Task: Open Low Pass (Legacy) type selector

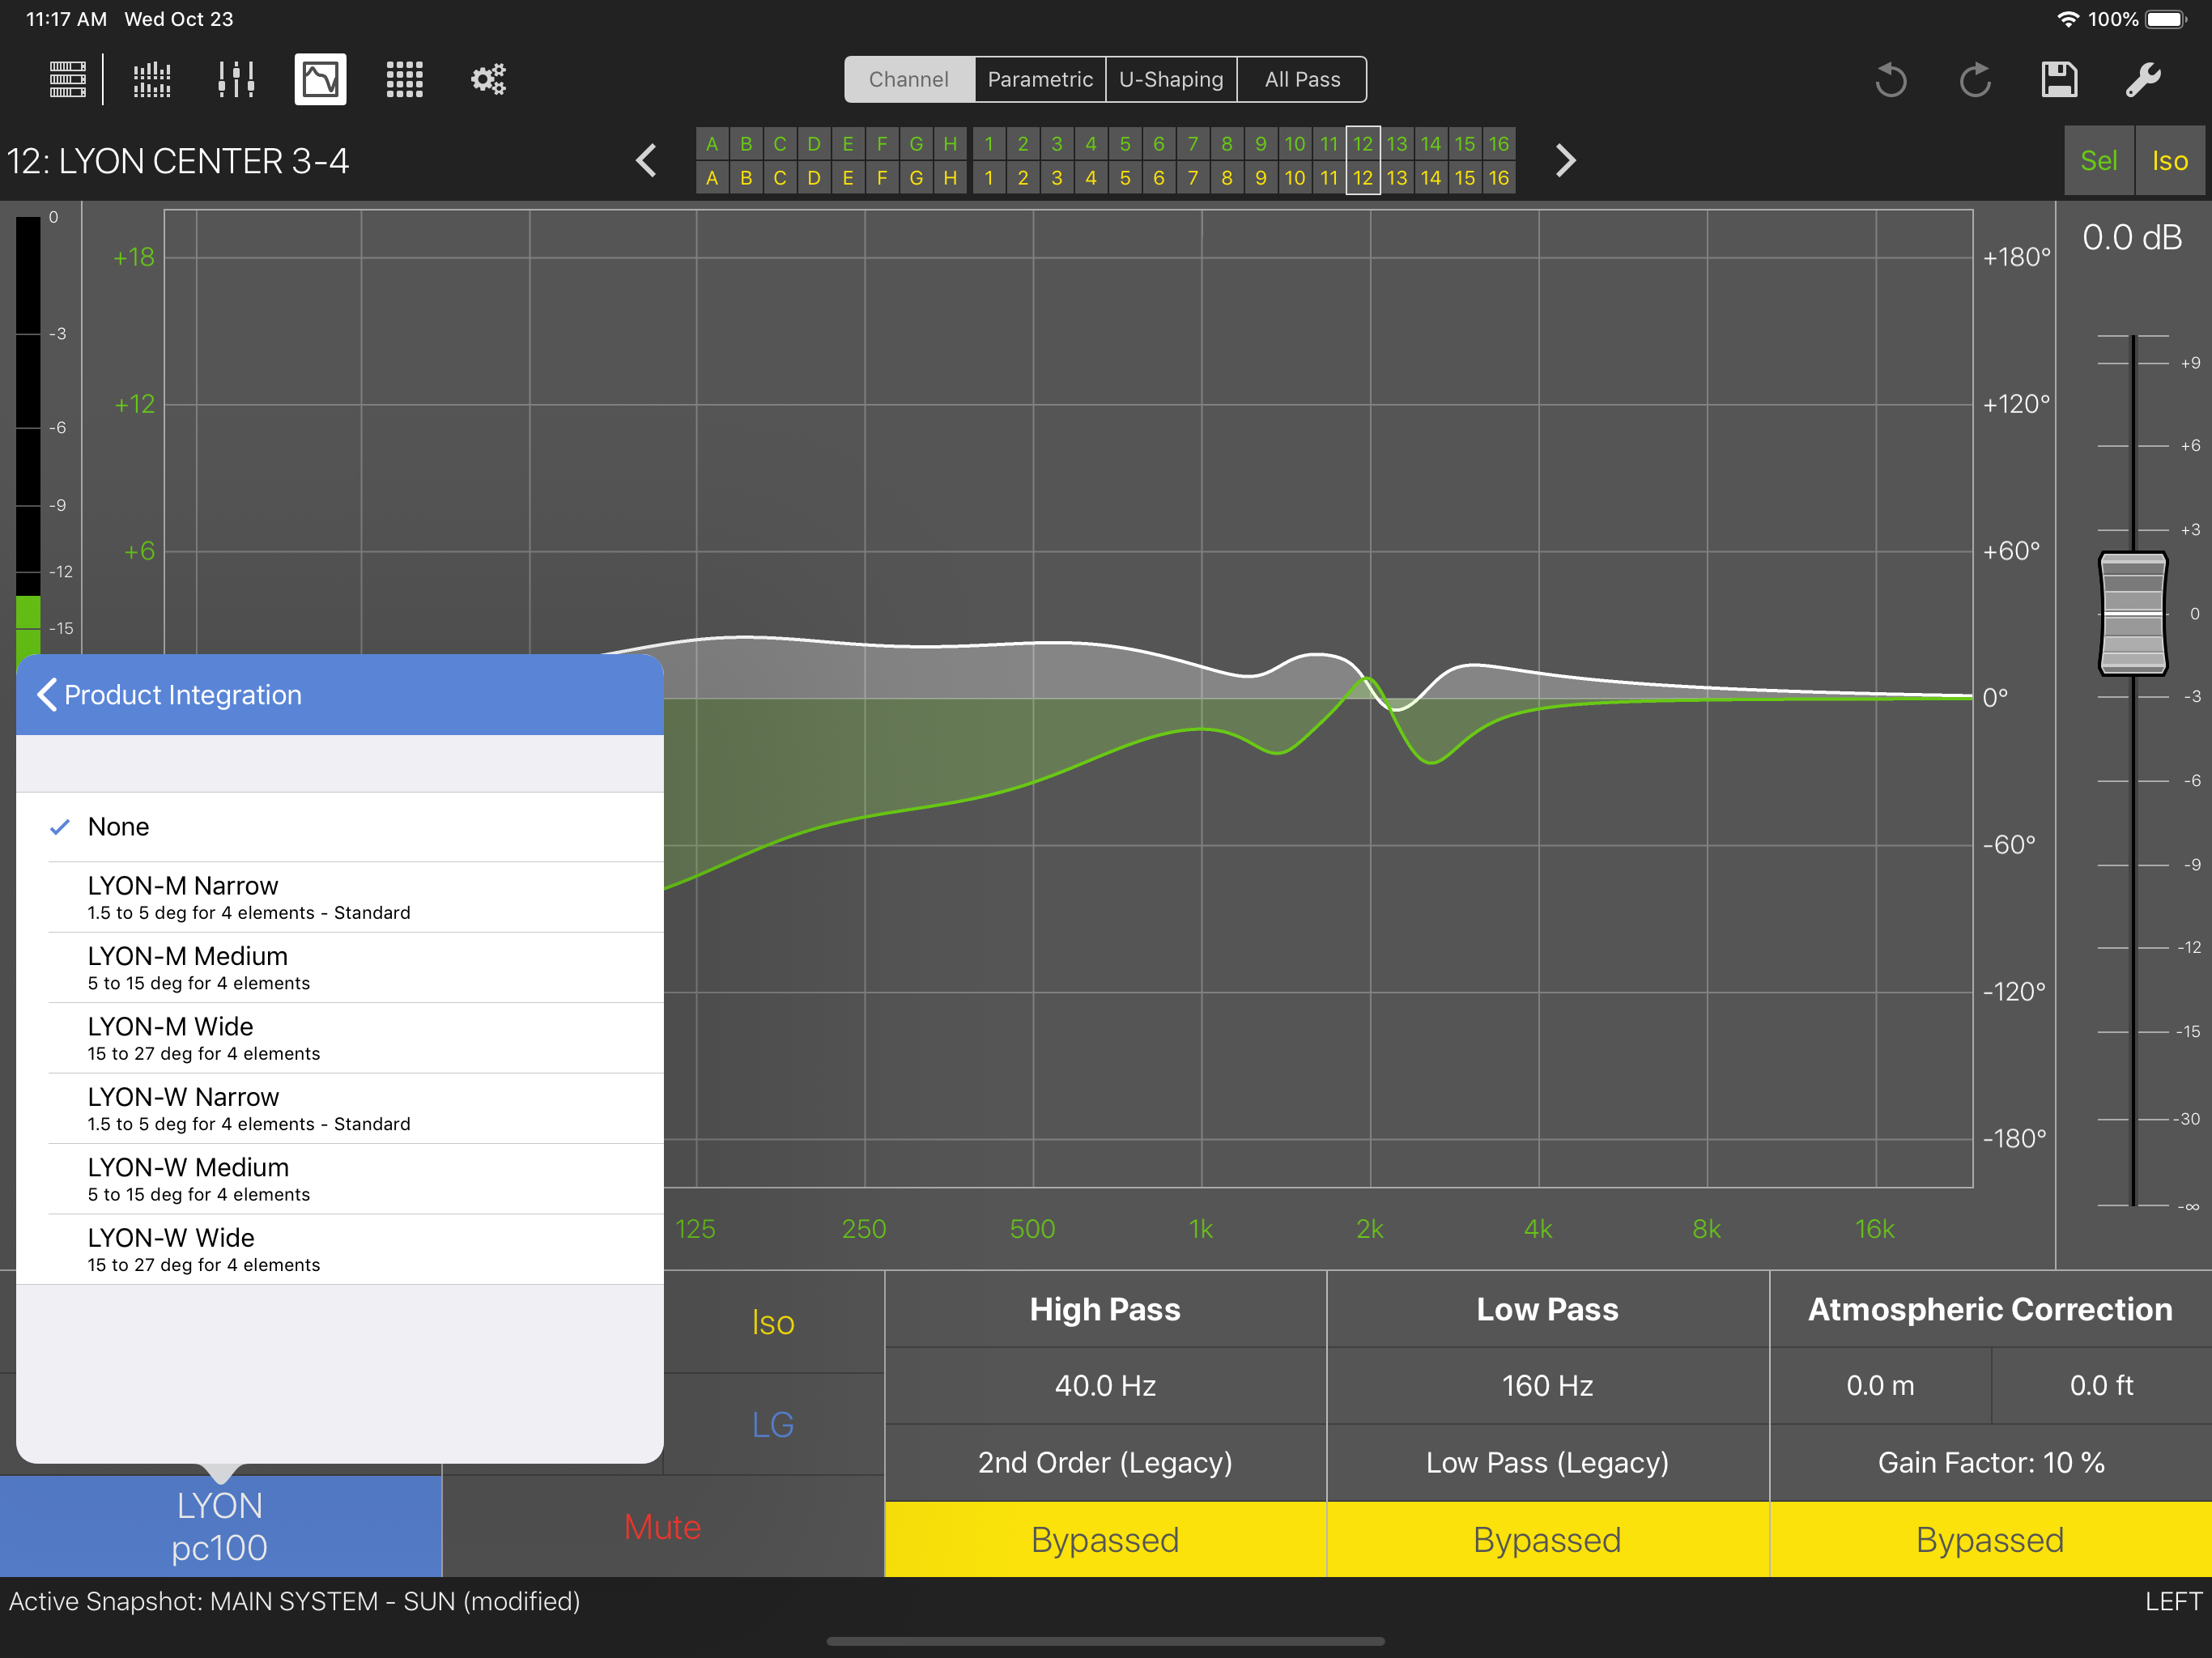Action: [1547, 1463]
